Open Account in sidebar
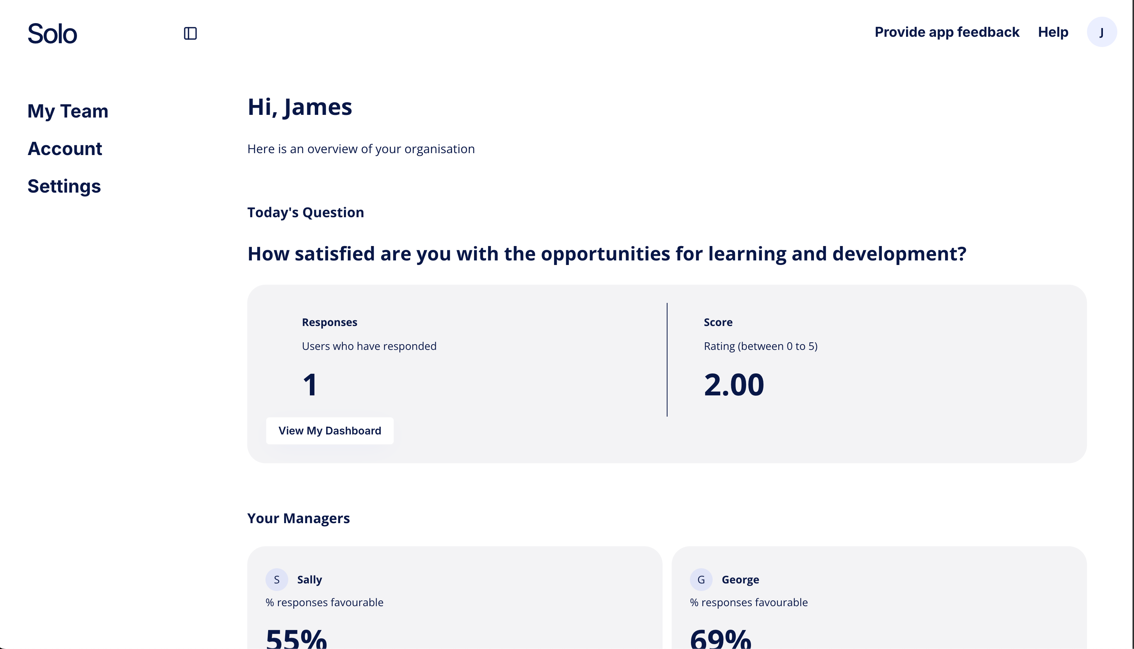The height and width of the screenshot is (649, 1134). [x=64, y=149]
